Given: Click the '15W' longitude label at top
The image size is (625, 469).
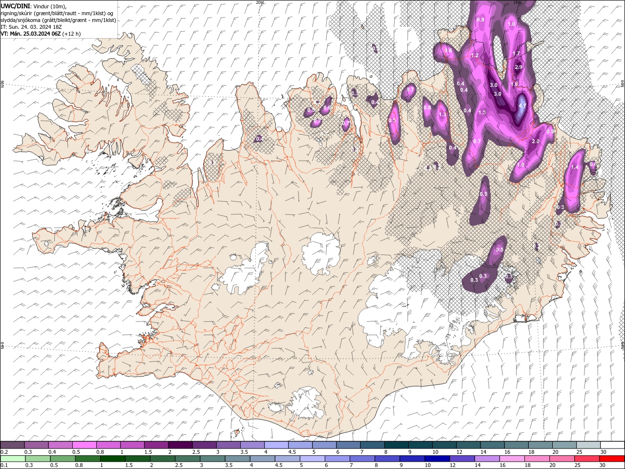Looking at the screenshot, I should tap(517, 2).
